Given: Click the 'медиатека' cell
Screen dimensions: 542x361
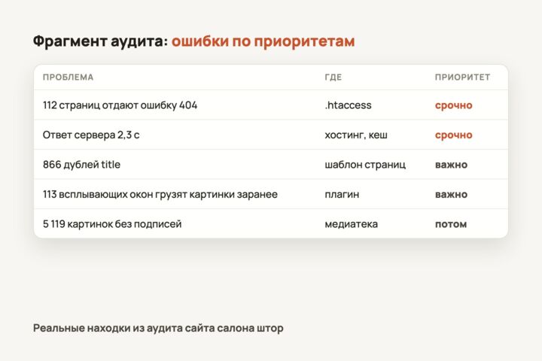Looking at the screenshot, I should coord(352,224).
